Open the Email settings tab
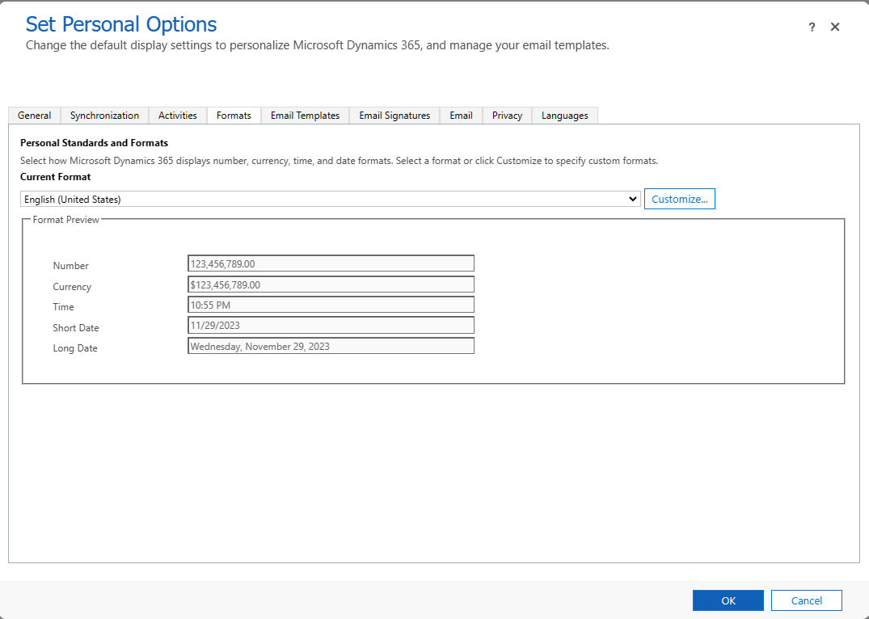The image size is (869, 619). click(460, 115)
